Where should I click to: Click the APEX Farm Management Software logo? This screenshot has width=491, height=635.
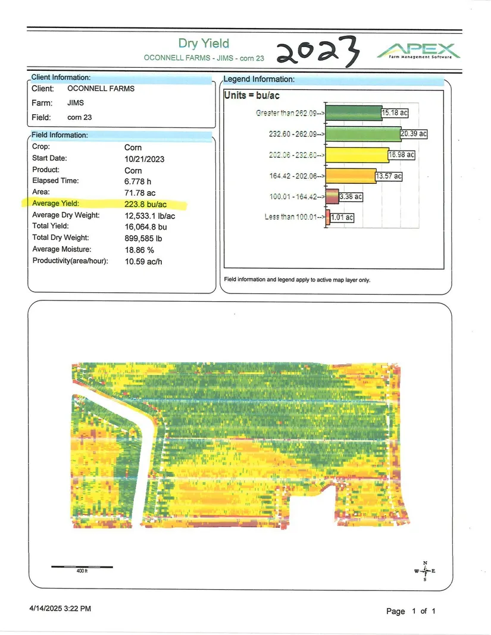pos(418,51)
